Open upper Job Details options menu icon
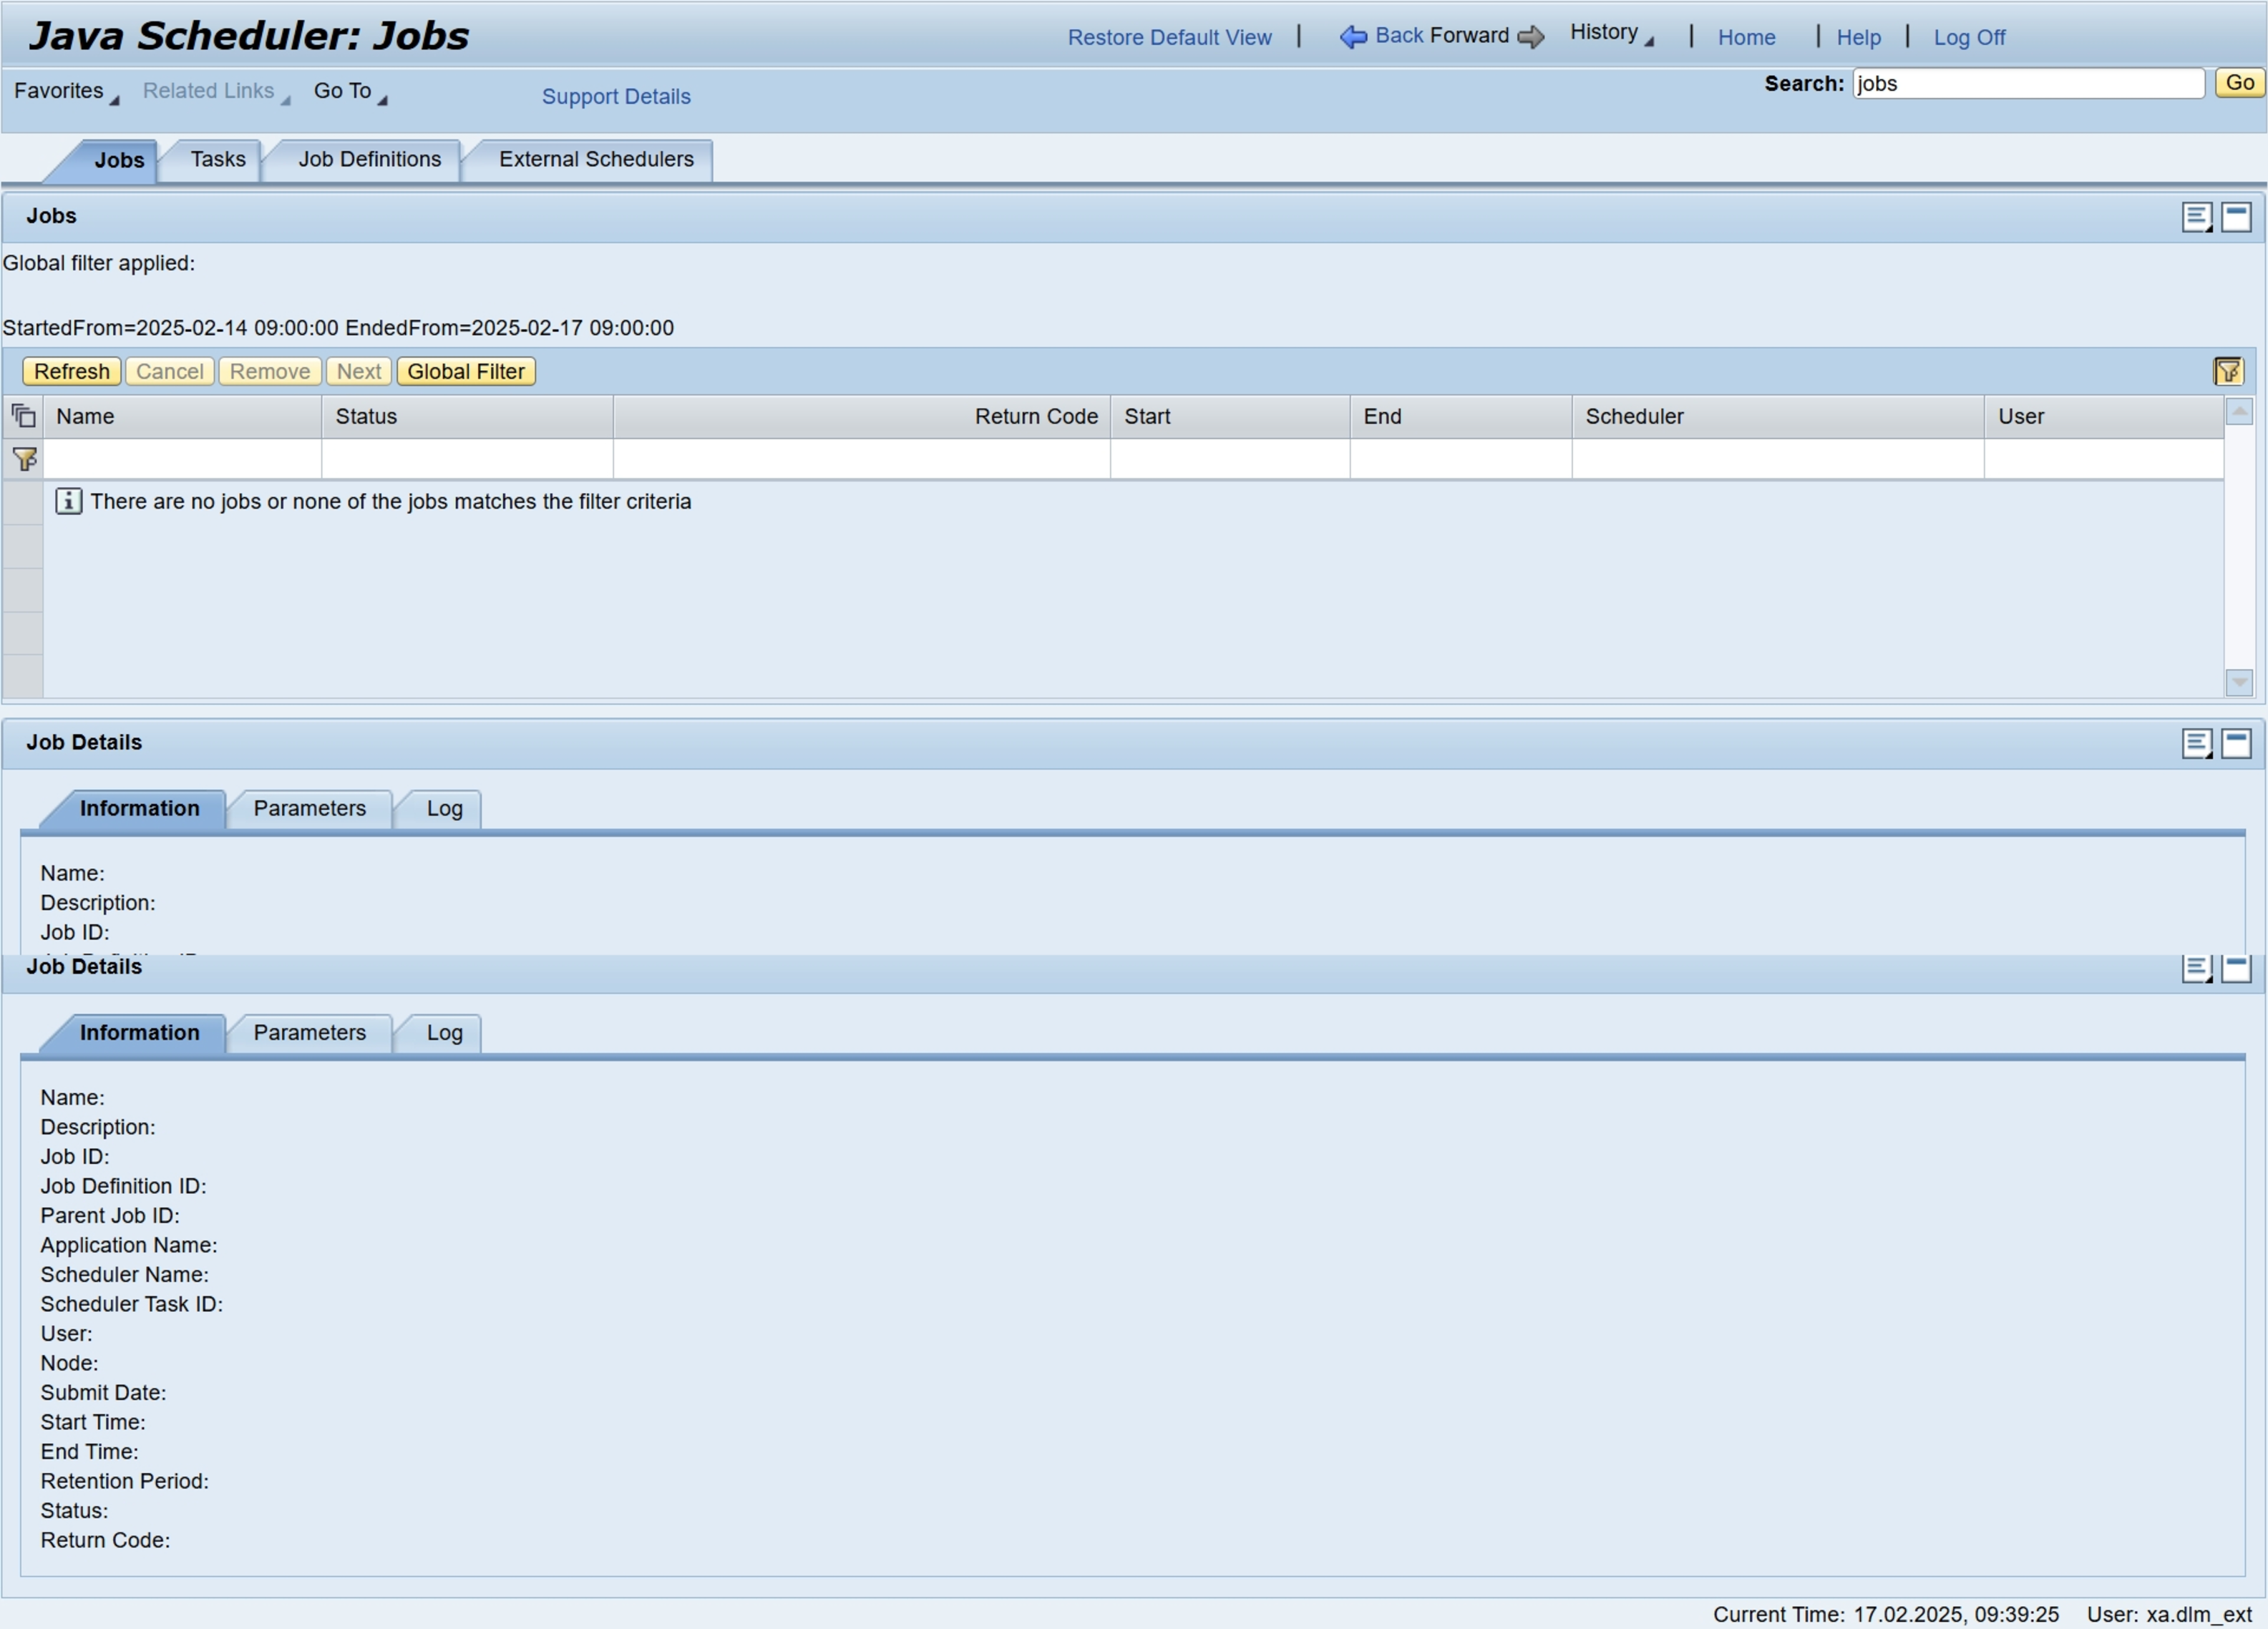Image resolution: width=2268 pixels, height=1629 pixels. 2197,743
